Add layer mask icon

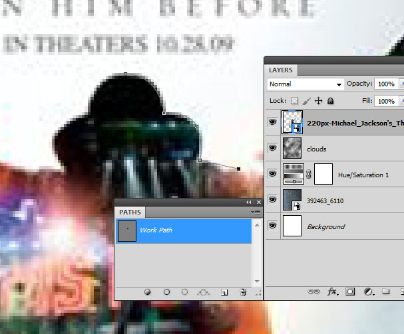tap(350, 292)
